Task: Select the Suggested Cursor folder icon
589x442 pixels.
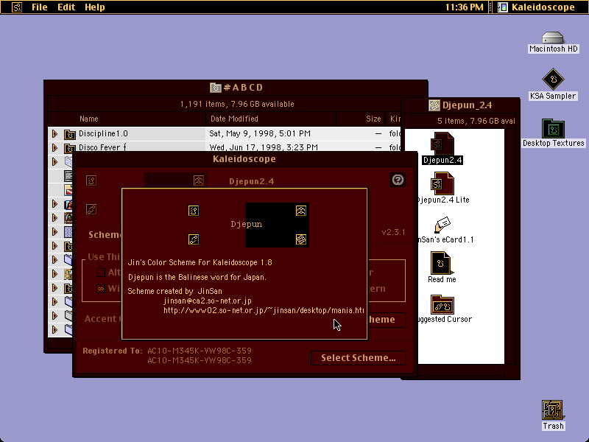Action: click(442, 304)
